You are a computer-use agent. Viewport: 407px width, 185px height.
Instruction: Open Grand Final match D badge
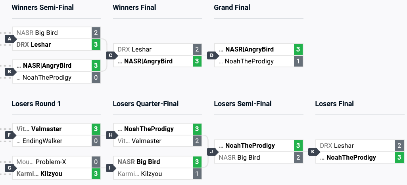211,55
